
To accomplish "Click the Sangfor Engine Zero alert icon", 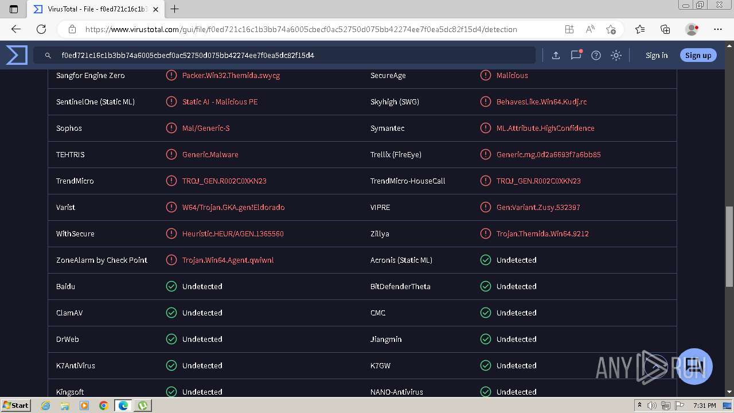I will pos(171,75).
